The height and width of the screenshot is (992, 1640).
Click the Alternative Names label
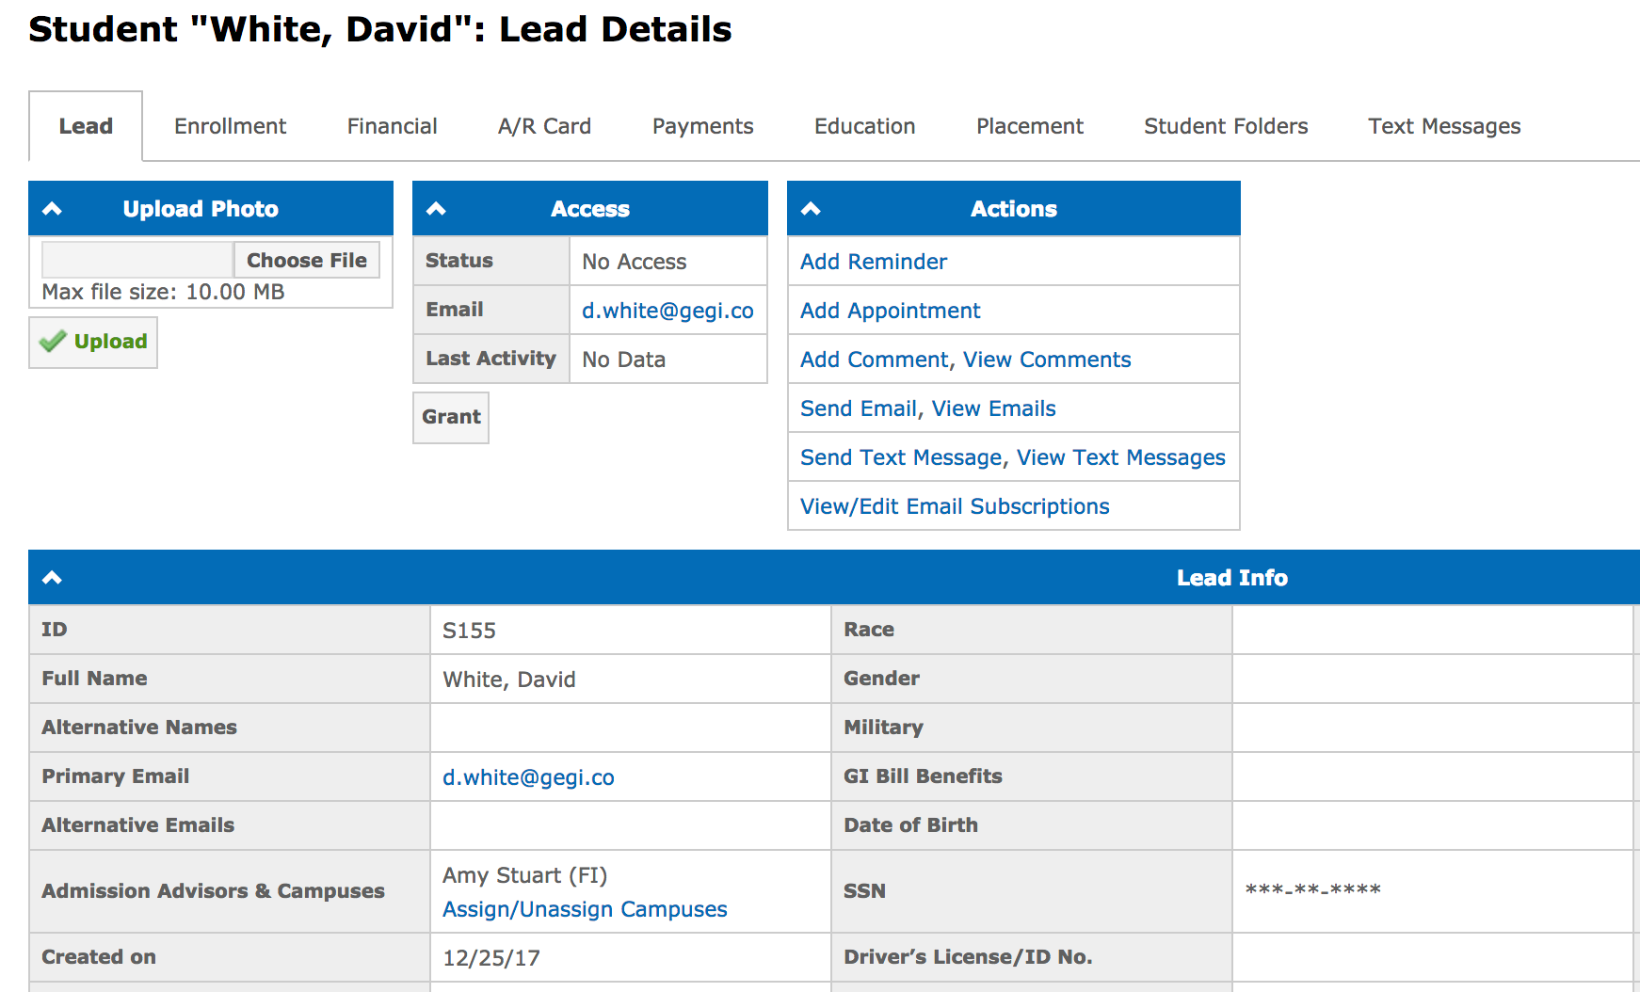(x=139, y=728)
